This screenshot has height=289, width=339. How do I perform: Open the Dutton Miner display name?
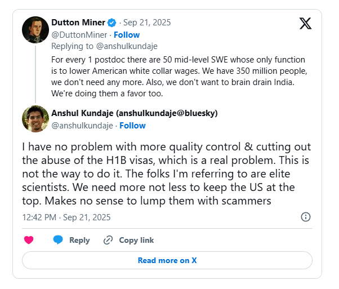[x=78, y=23]
